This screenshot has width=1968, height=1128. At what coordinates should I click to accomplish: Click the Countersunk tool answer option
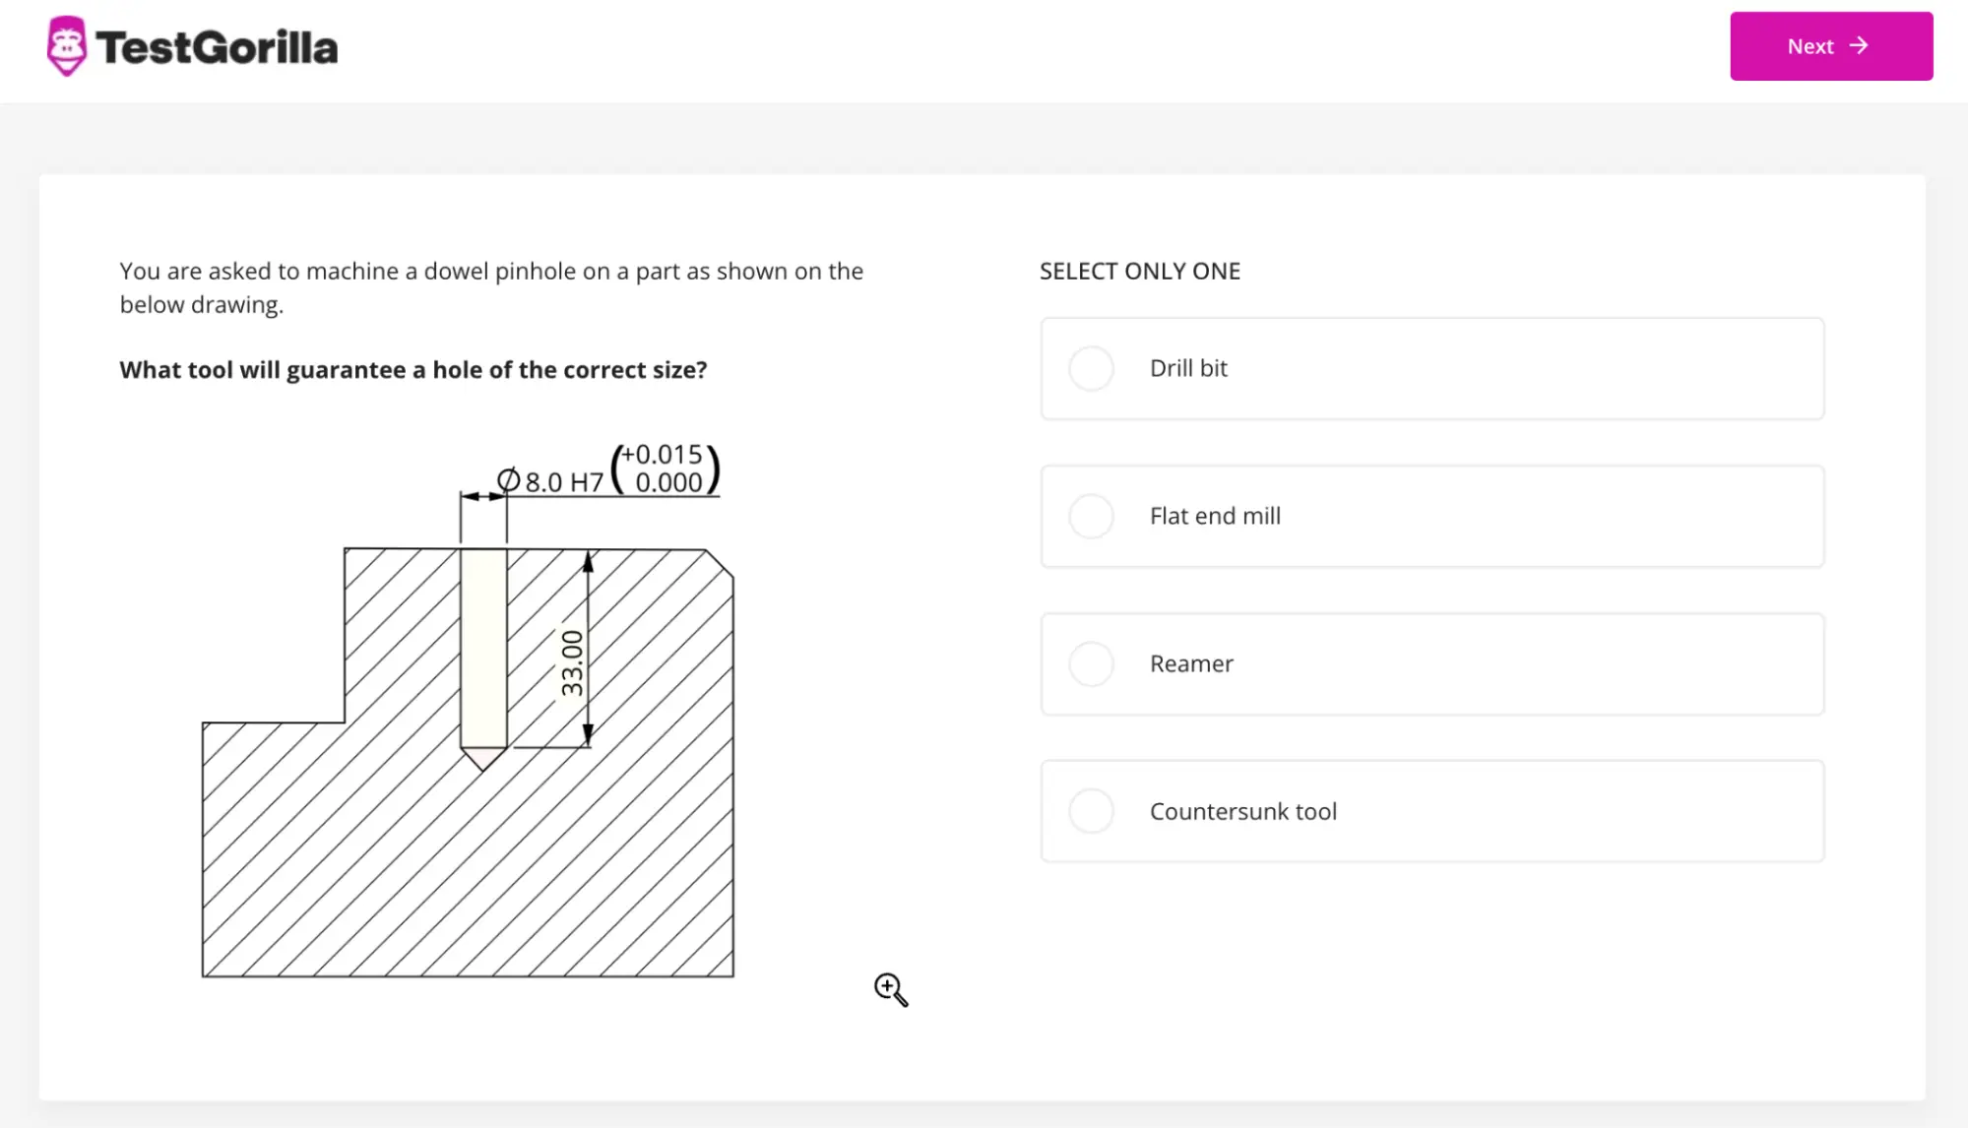tap(1092, 810)
